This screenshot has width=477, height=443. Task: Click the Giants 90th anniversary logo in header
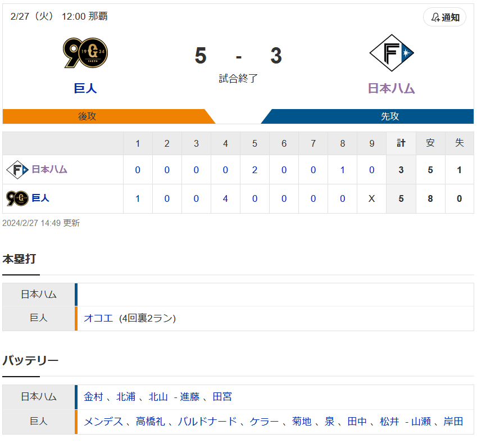coord(85,53)
